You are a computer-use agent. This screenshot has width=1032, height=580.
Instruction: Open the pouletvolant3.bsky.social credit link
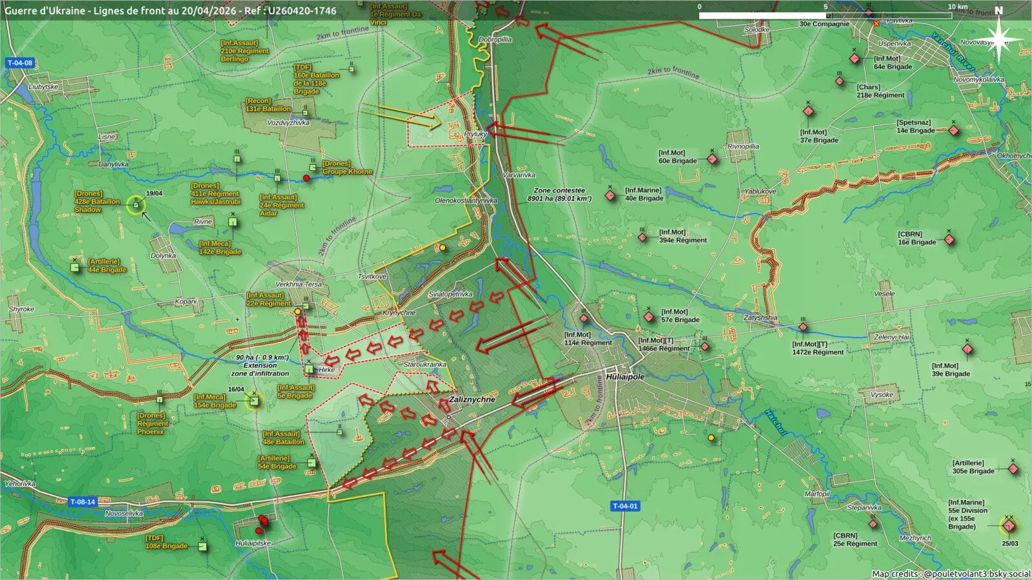coord(976,574)
